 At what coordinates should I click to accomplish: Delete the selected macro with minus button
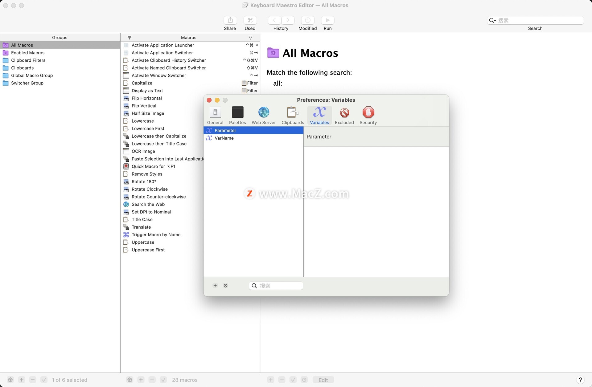pyautogui.click(x=152, y=380)
